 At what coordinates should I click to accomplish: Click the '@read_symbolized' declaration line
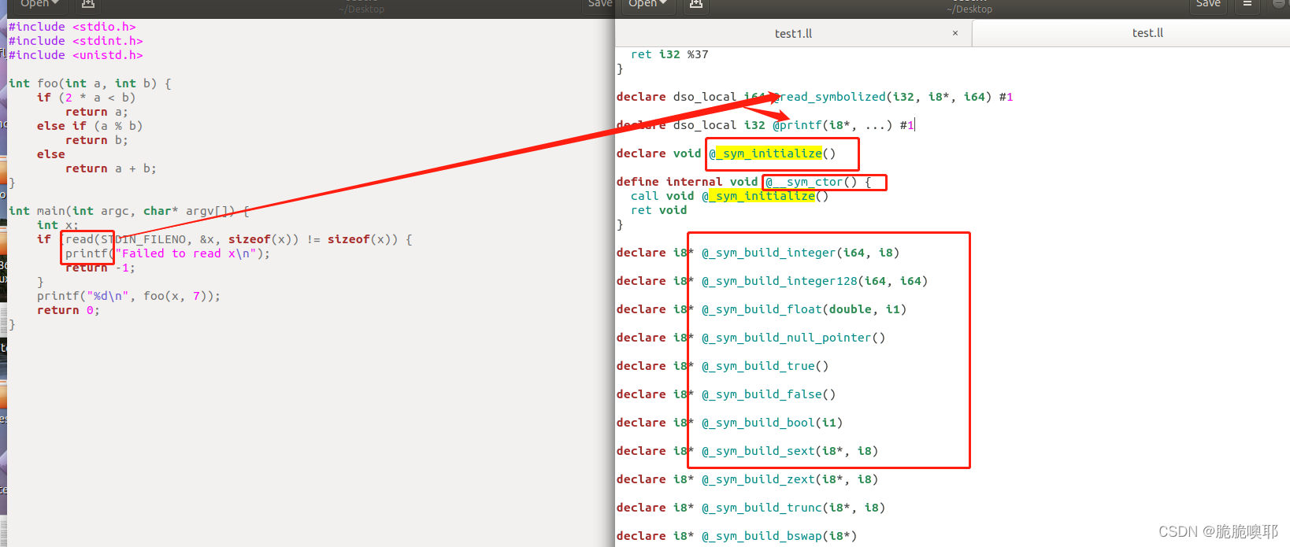(x=814, y=97)
